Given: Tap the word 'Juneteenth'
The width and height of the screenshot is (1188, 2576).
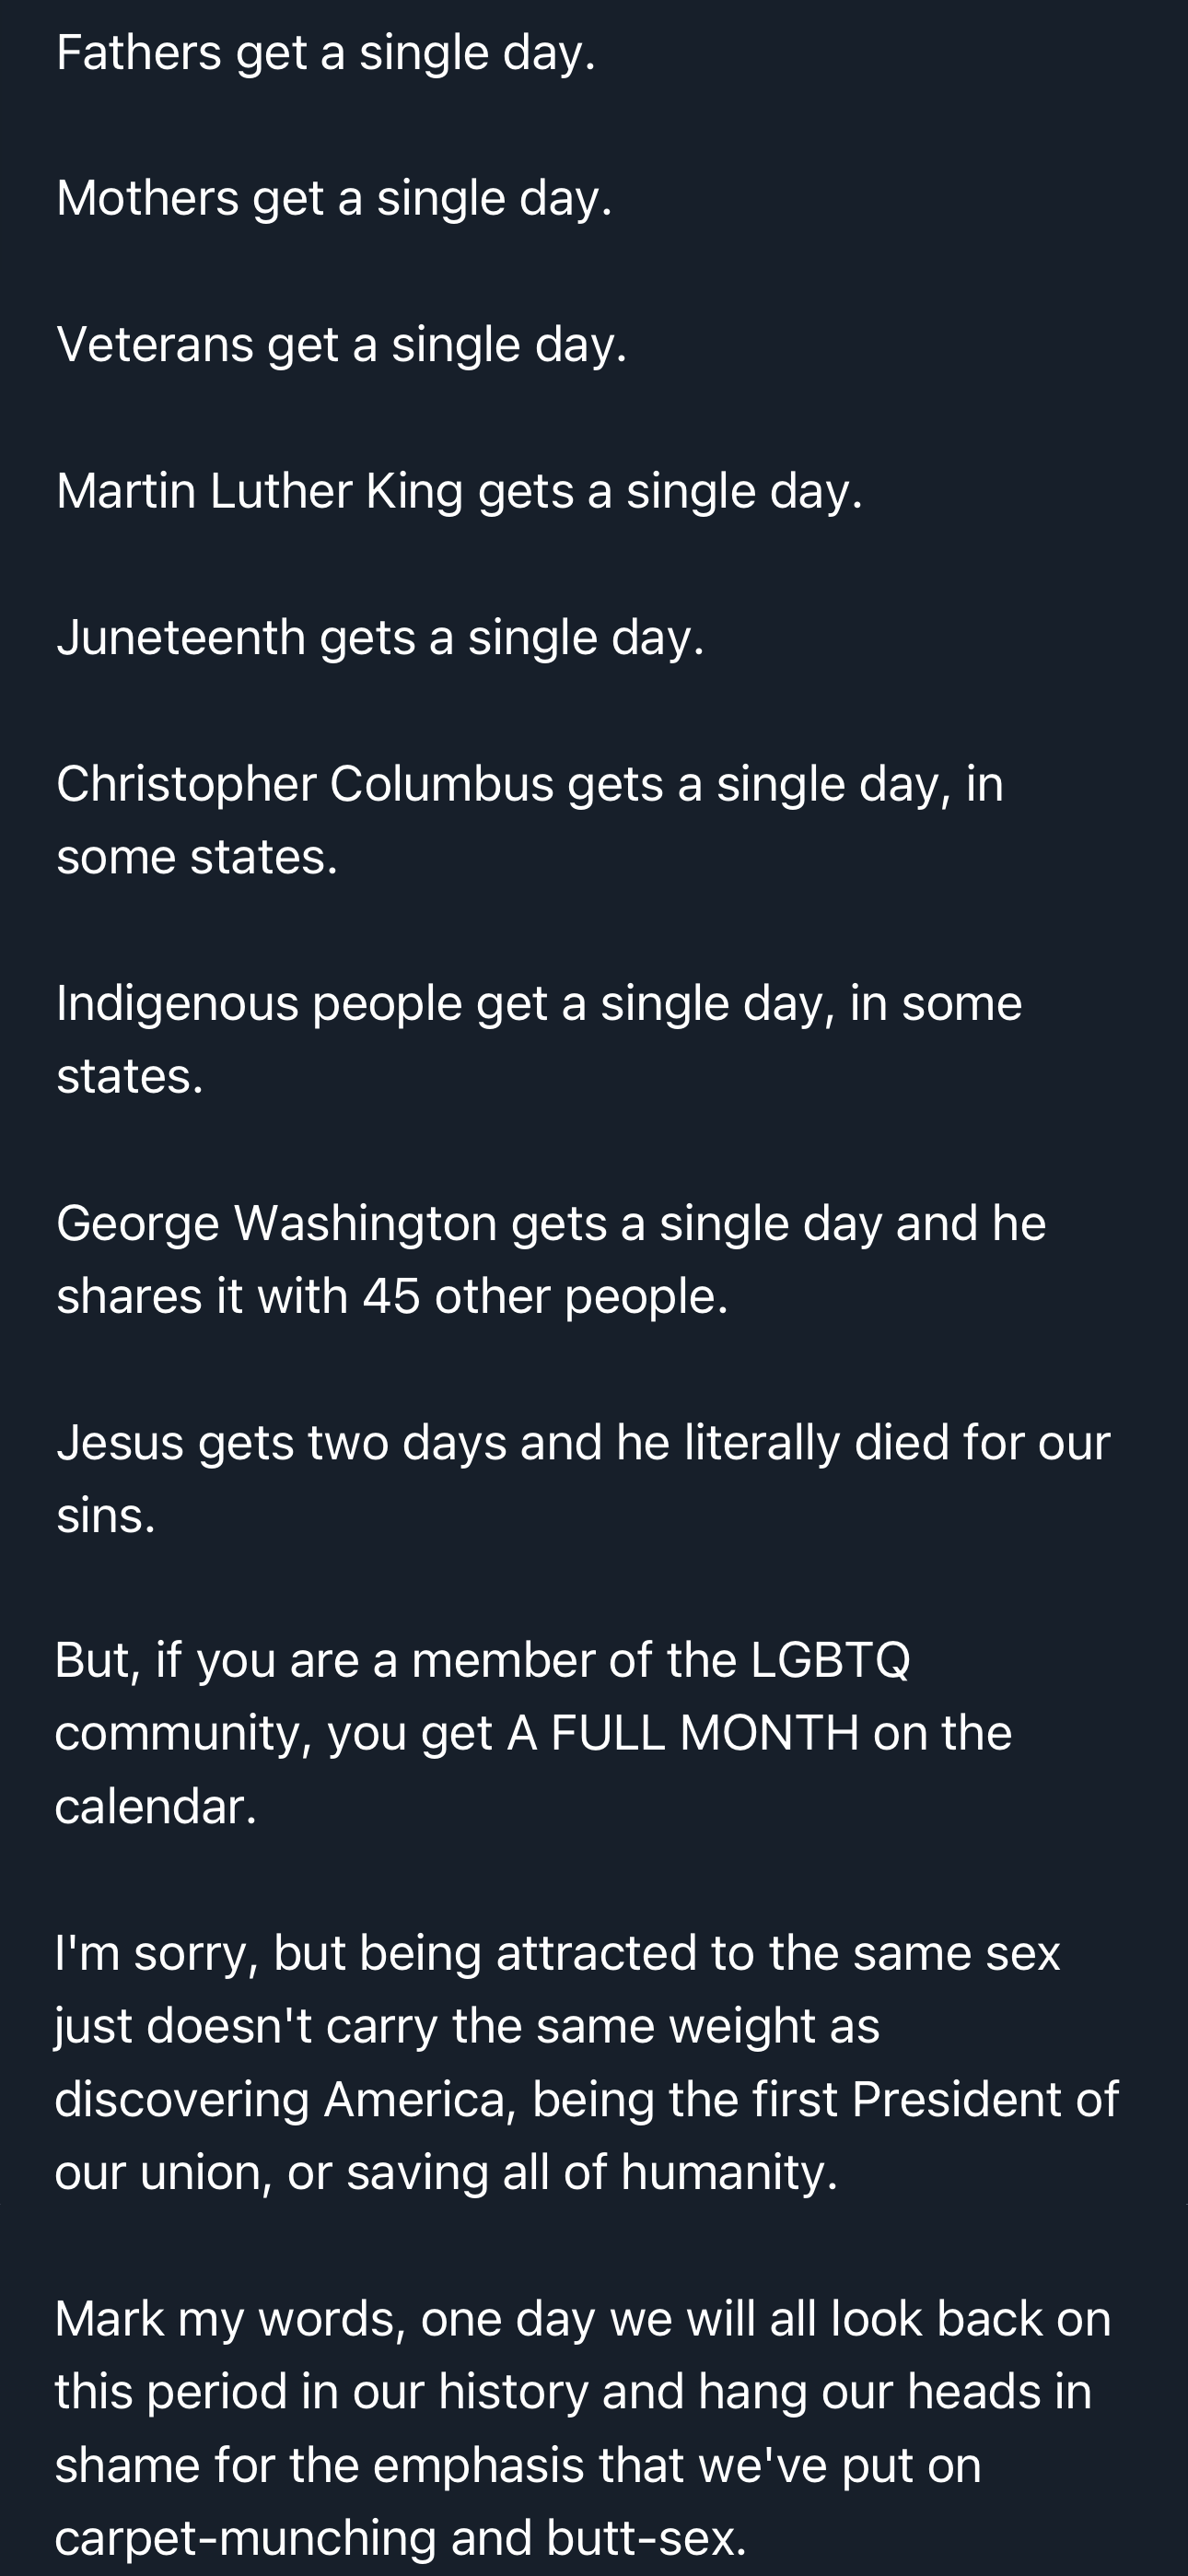Looking at the screenshot, I should pos(181,637).
